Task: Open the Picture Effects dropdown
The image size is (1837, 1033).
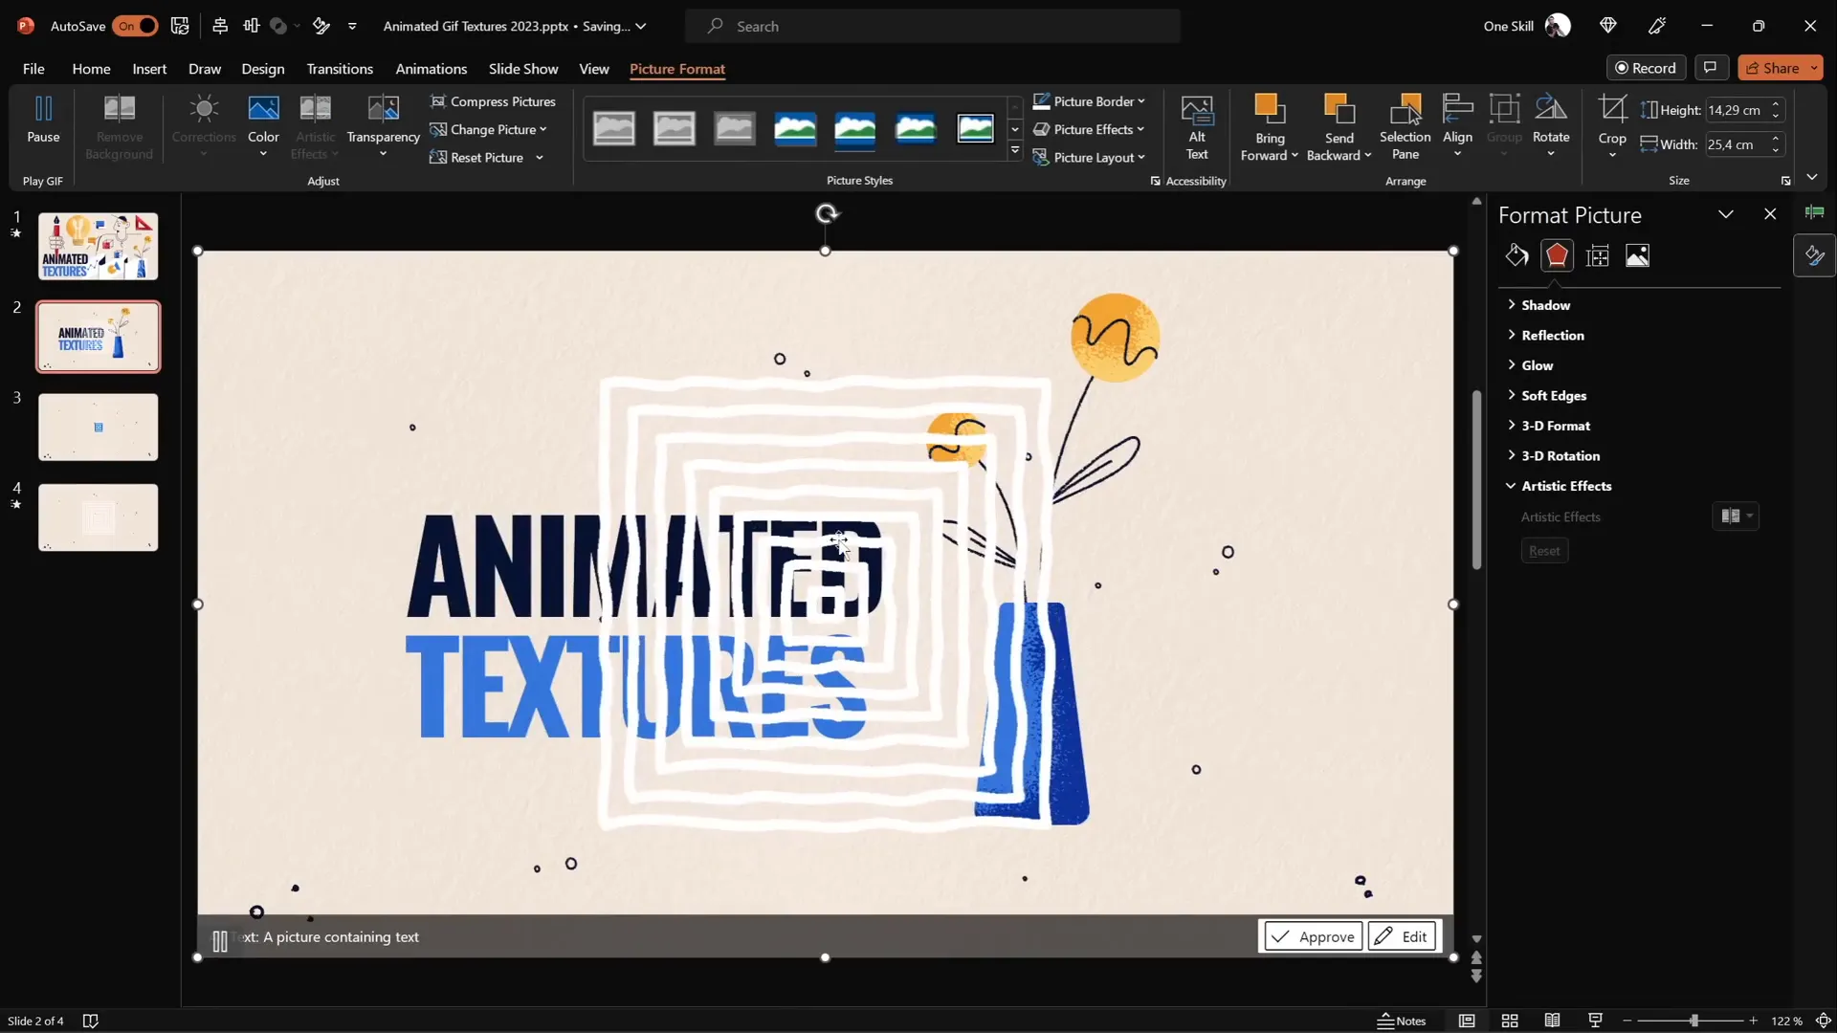Action: click(x=1089, y=129)
